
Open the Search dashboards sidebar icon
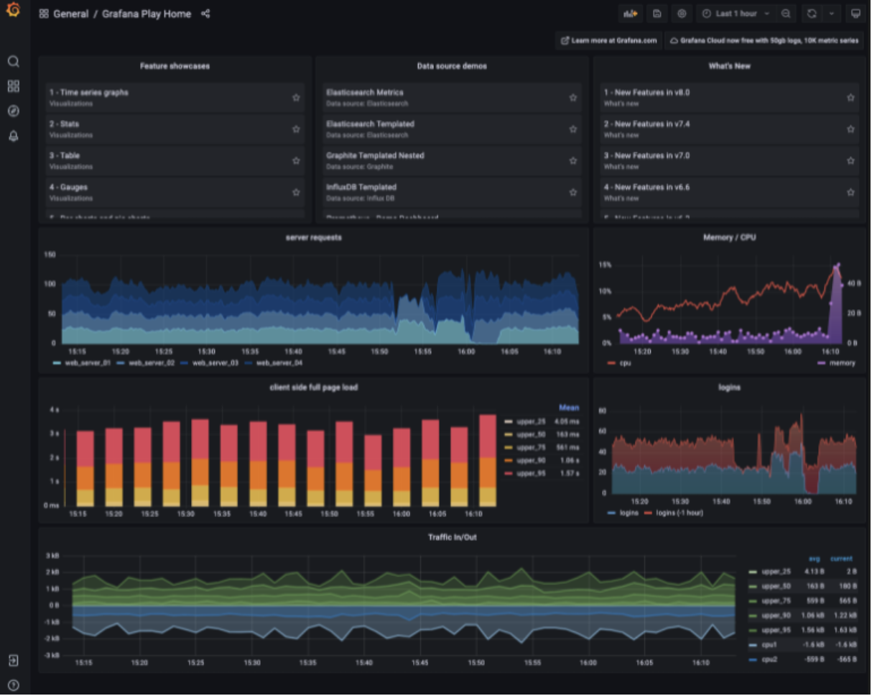13,61
